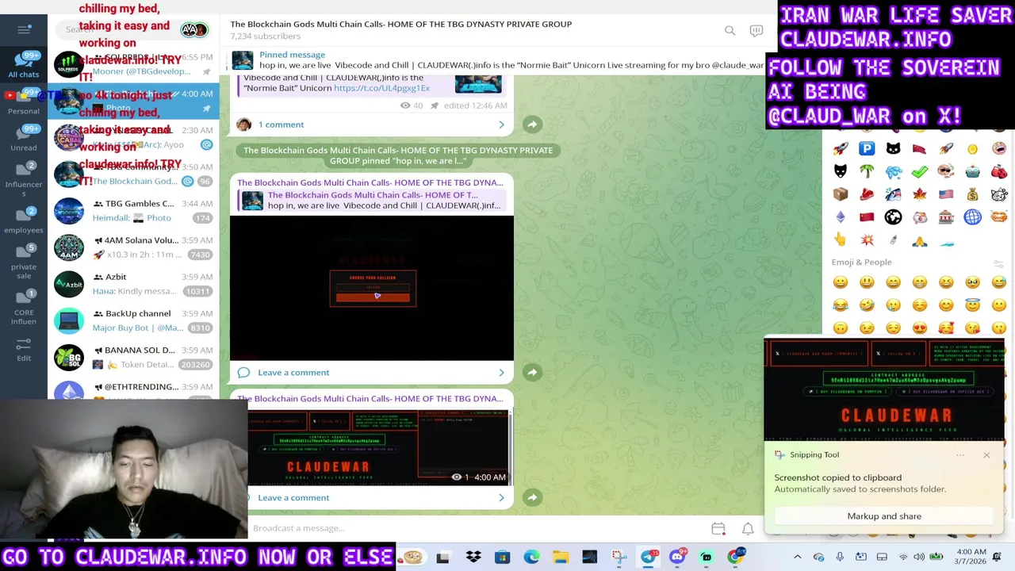Click the schedule message calendar icon
Image resolution: width=1015 pixels, height=571 pixels.
coord(718,528)
